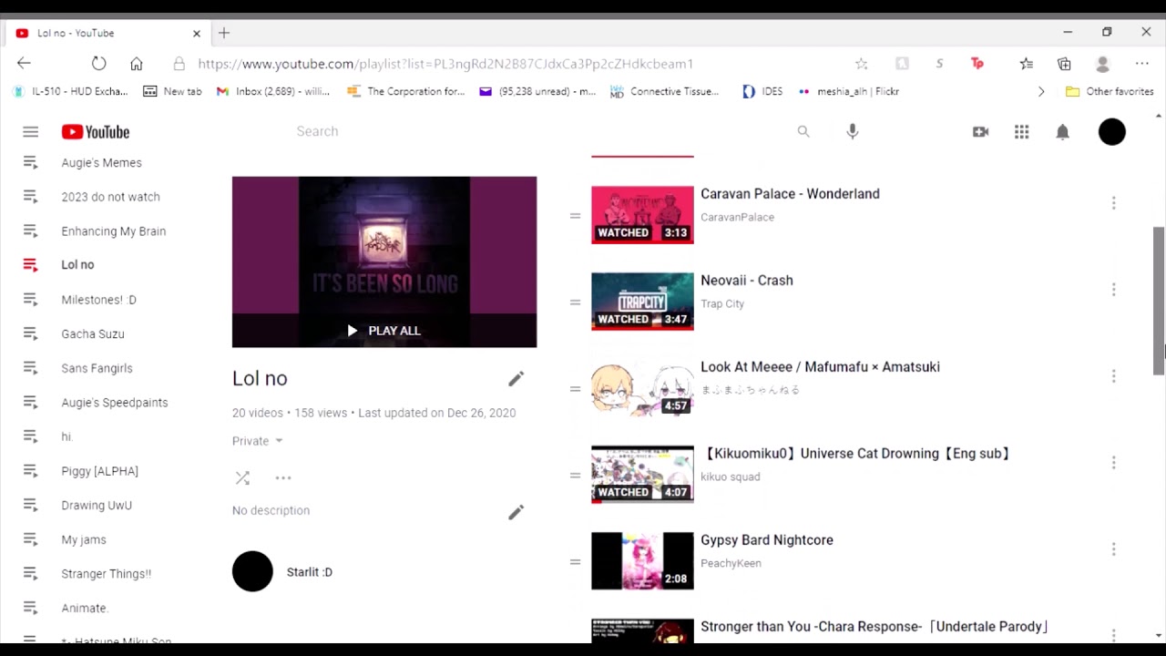This screenshot has height=656, width=1166.
Task: Open My jams playlist
Action: 84,540
